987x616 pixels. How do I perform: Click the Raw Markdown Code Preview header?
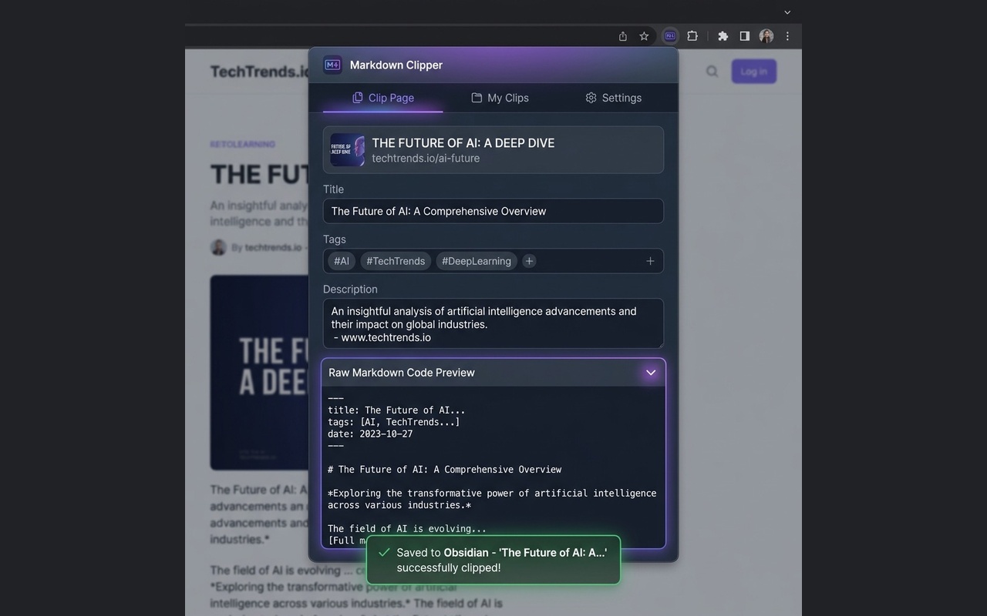(x=493, y=373)
